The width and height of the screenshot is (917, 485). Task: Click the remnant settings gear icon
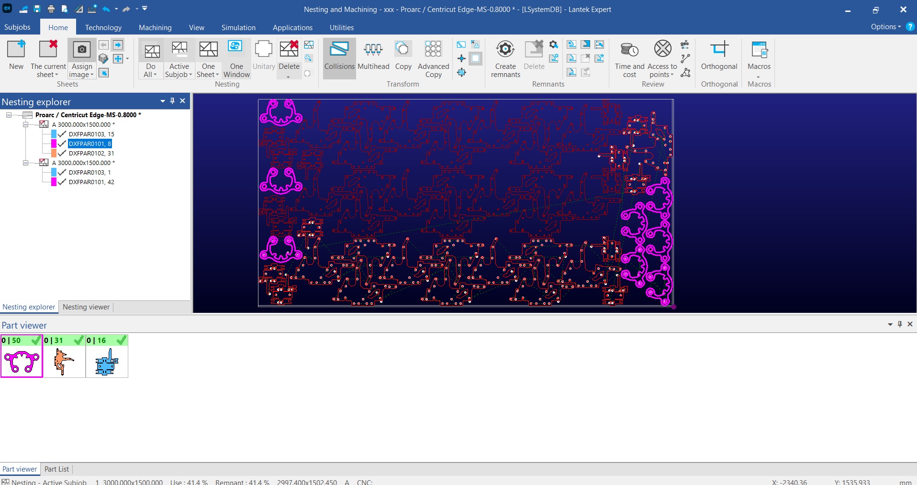[554, 44]
